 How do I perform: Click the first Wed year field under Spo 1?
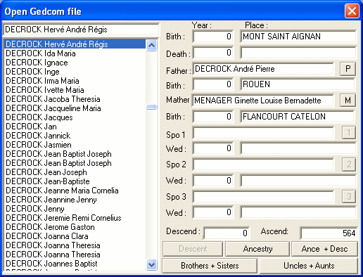click(213, 148)
